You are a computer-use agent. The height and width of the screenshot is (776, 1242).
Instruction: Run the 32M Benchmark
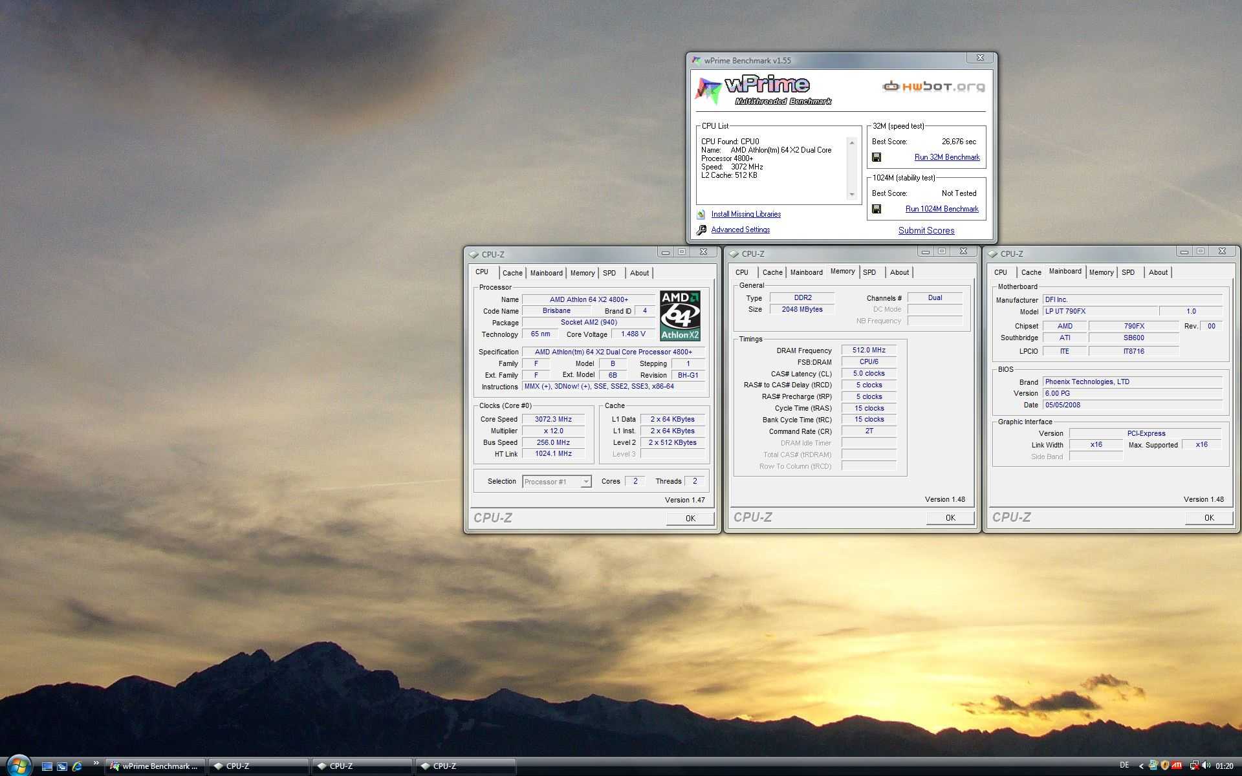pos(947,157)
